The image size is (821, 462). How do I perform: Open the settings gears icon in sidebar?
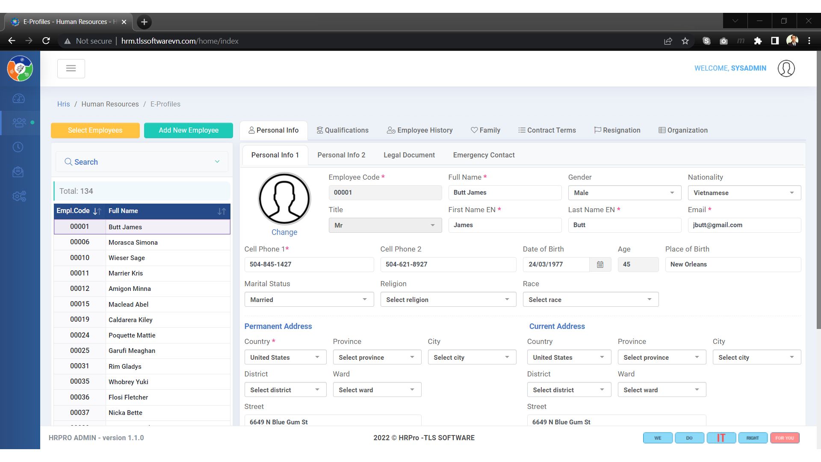pyautogui.click(x=19, y=196)
